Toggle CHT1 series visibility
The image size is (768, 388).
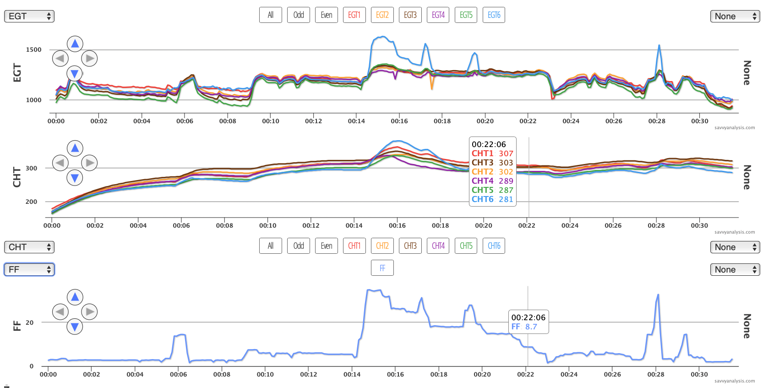pos(354,246)
